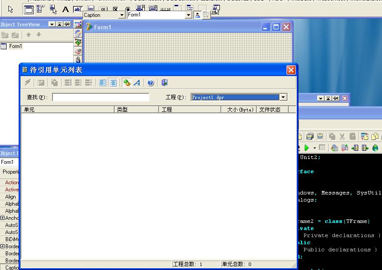Viewport: 382px width, 270px height.
Task: Click the 查找 search input field
Action: (101, 97)
